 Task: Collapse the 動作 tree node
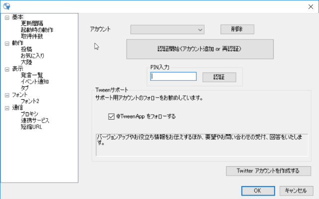pos(7,43)
